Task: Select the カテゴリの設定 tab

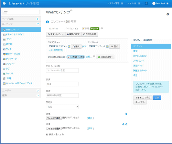Action: (140, 56)
